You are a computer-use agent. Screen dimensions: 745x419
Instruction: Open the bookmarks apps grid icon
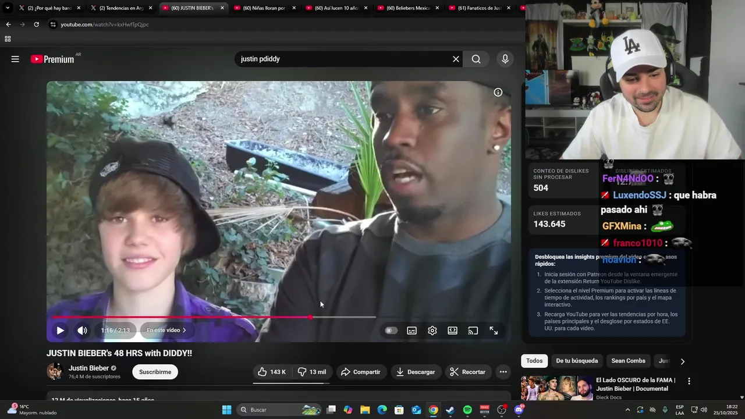coord(8,39)
